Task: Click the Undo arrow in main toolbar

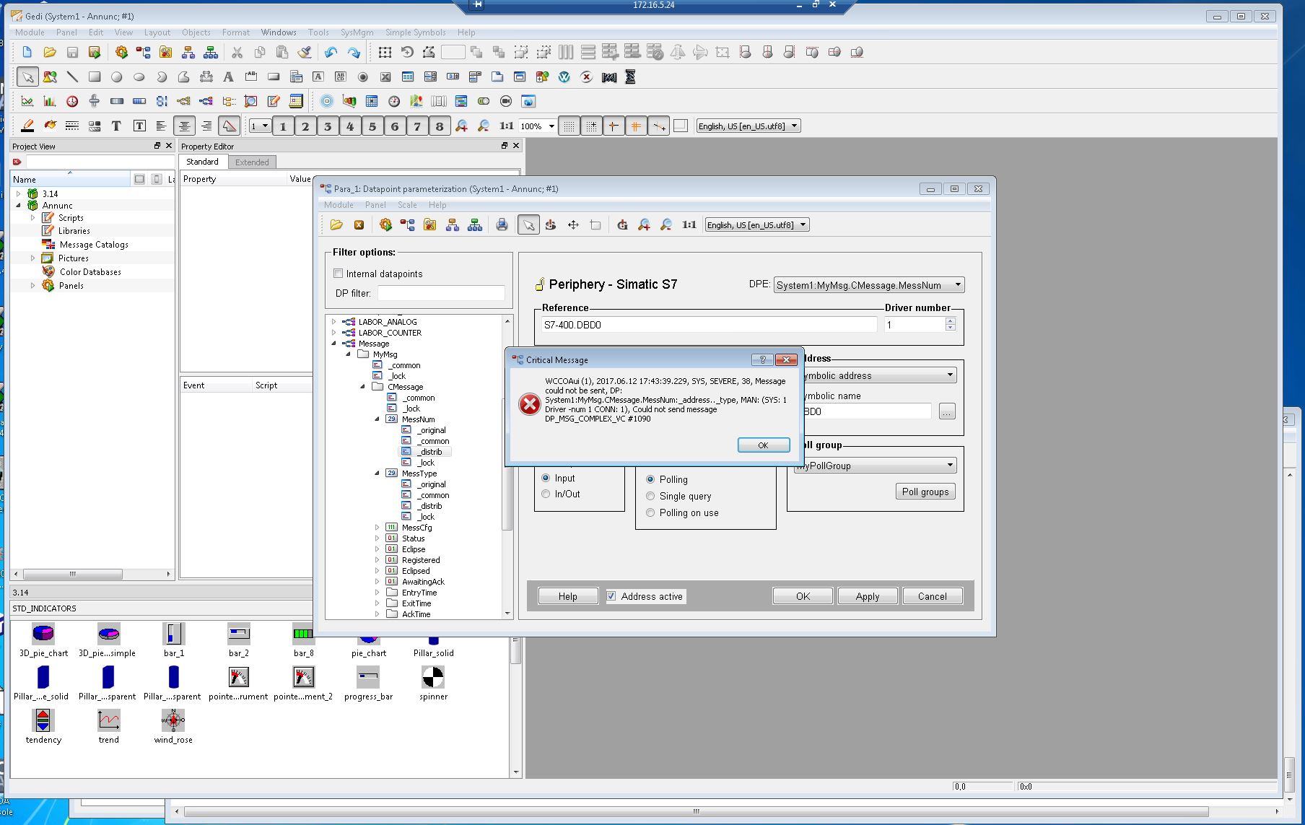Action: tap(331, 52)
